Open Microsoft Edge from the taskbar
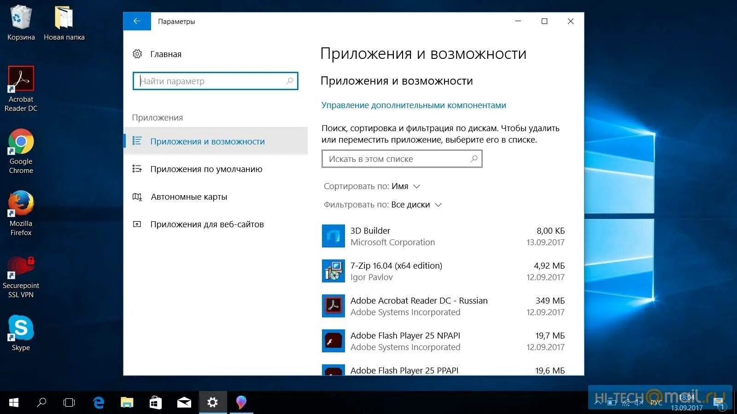 pos(99,402)
